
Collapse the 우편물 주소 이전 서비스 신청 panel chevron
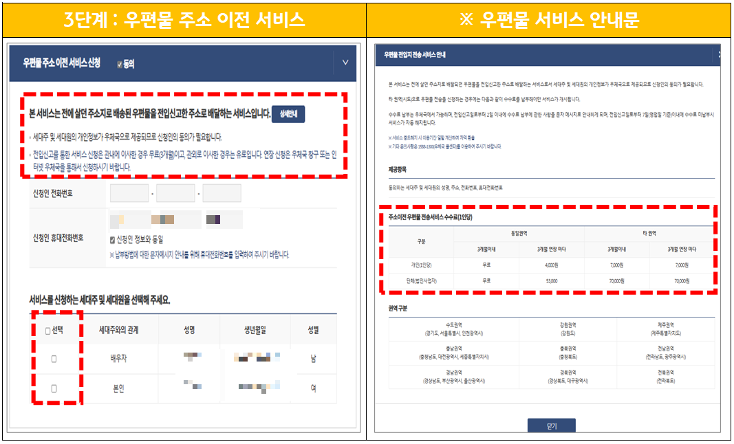[x=346, y=61]
